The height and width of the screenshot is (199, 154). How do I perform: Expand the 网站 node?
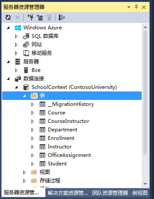point(16,45)
